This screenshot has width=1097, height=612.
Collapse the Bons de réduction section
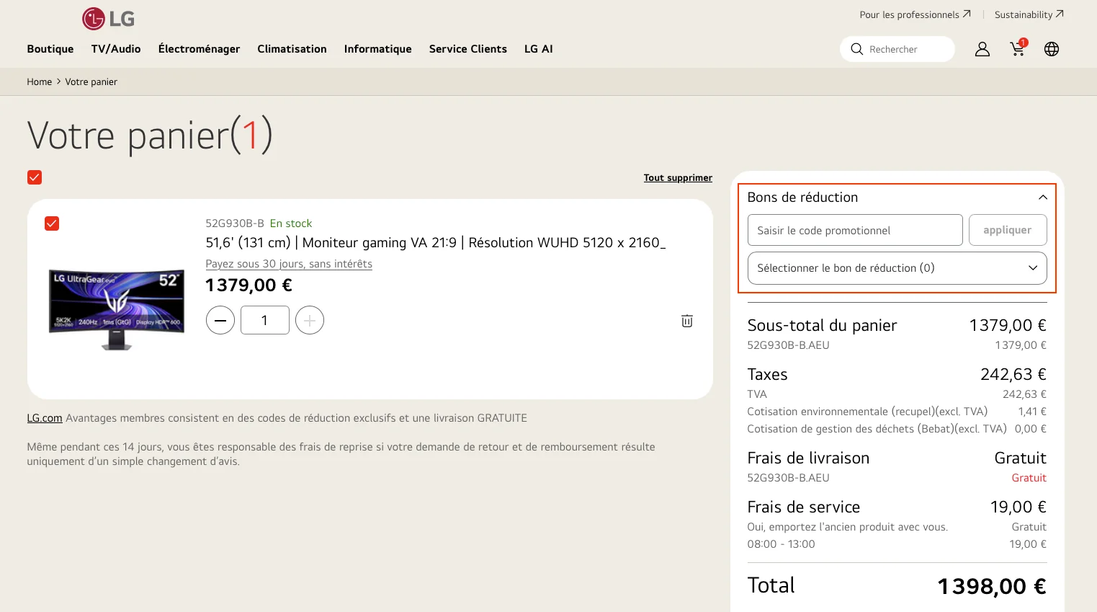[1042, 198]
